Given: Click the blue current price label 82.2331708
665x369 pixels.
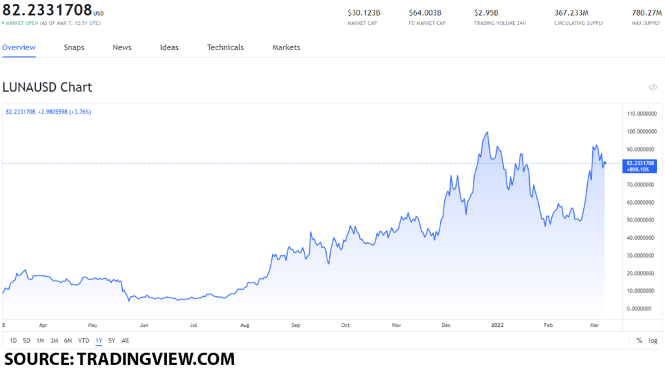Looking at the screenshot, I should click(640, 166).
